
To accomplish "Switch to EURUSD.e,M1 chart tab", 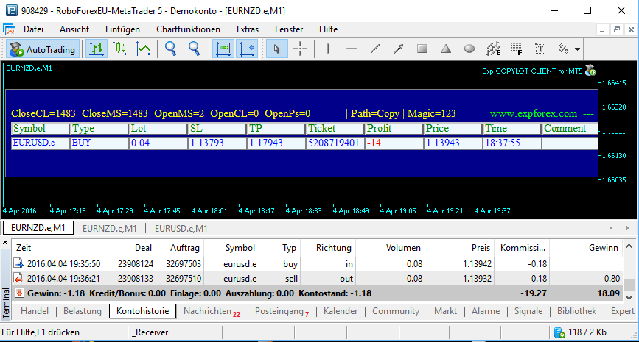I will pos(181,229).
